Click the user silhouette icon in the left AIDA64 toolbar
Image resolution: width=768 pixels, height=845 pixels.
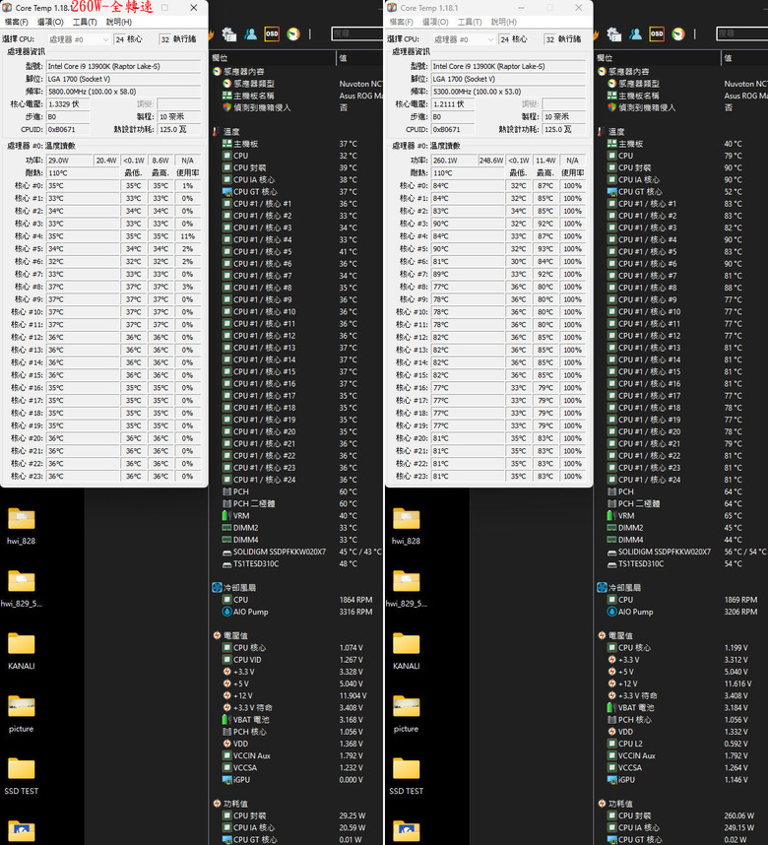pyautogui.click(x=251, y=33)
